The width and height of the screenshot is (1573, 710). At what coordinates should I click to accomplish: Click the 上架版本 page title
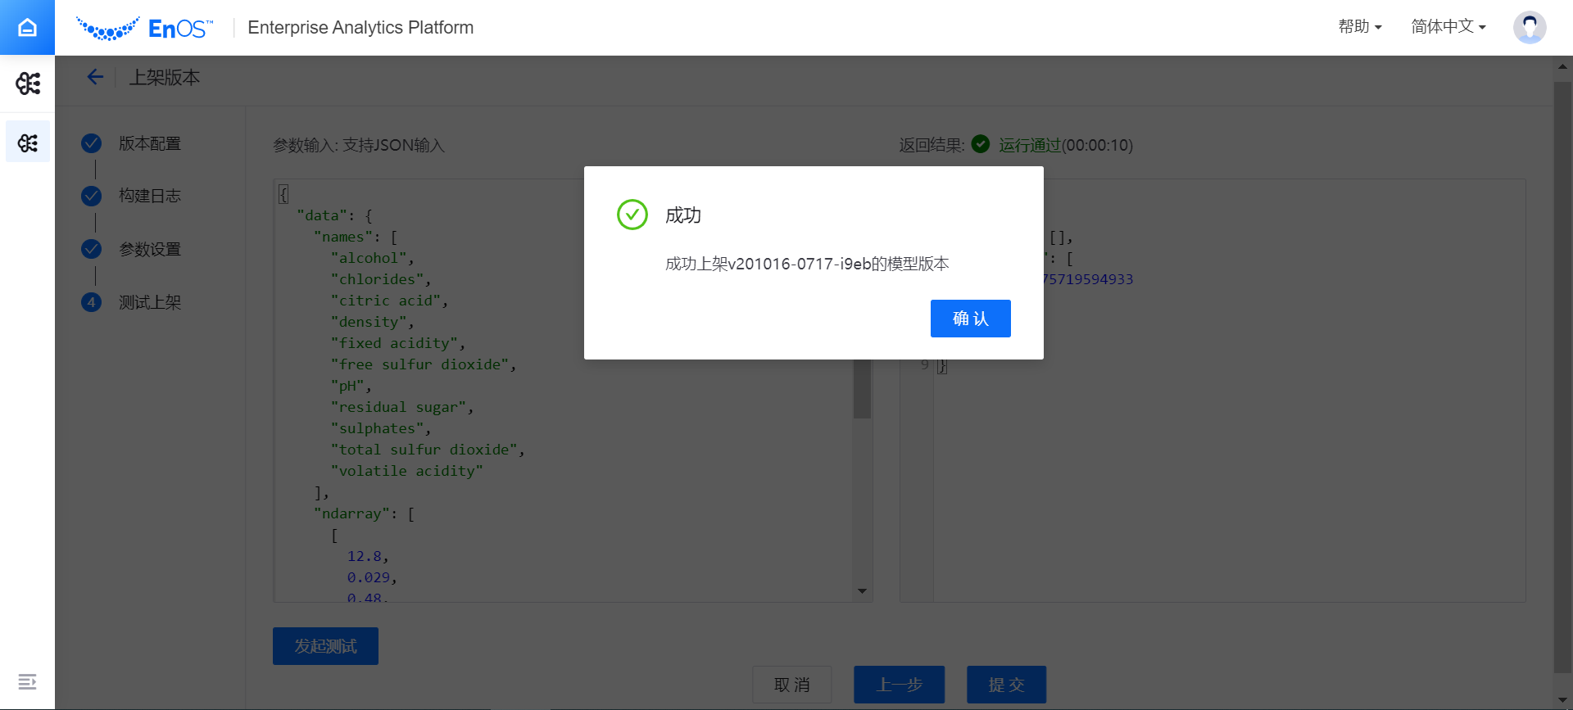(165, 77)
